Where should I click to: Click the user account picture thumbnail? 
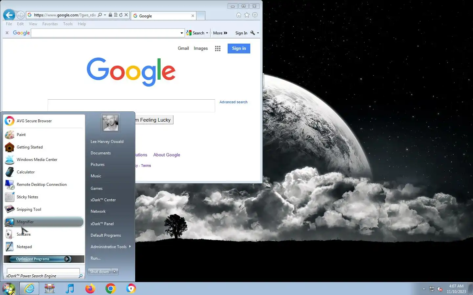(110, 123)
